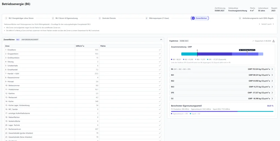Click Fläche field for 9 - Hörsaal
This screenshot has width=280, height=141.
pos(130,82)
